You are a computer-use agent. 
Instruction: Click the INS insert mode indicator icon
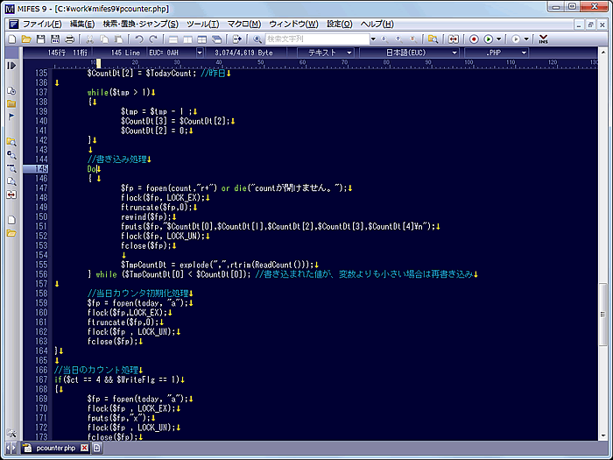pyautogui.click(x=544, y=39)
